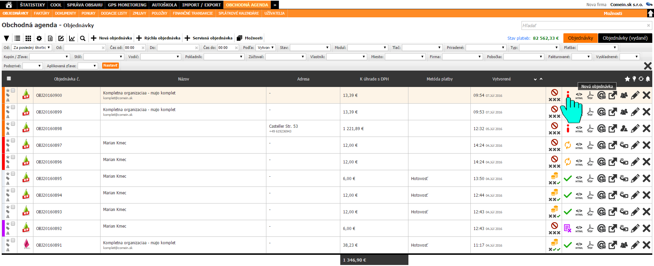Tick the select-all checkbox in table header
This screenshot has height=266, width=654.
click(x=9, y=79)
